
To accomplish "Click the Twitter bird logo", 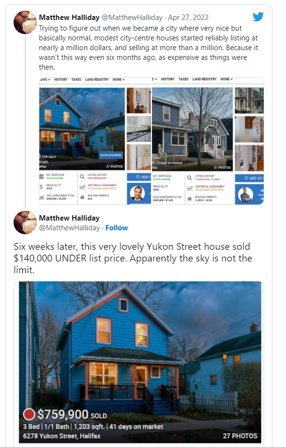I will coord(258,17).
